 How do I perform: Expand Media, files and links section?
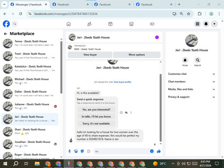point(192,89)
